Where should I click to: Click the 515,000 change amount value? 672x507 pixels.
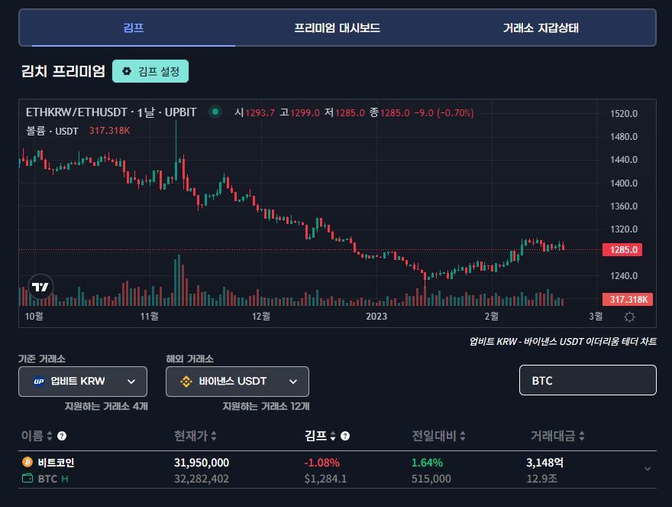coord(431,479)
